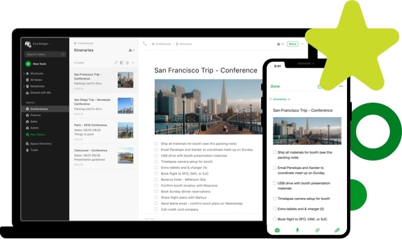Image resolution: width=402 pixels, height=239 pixels.
Task: Click inside the Search notes field
Action: click(x=45, y=54)
